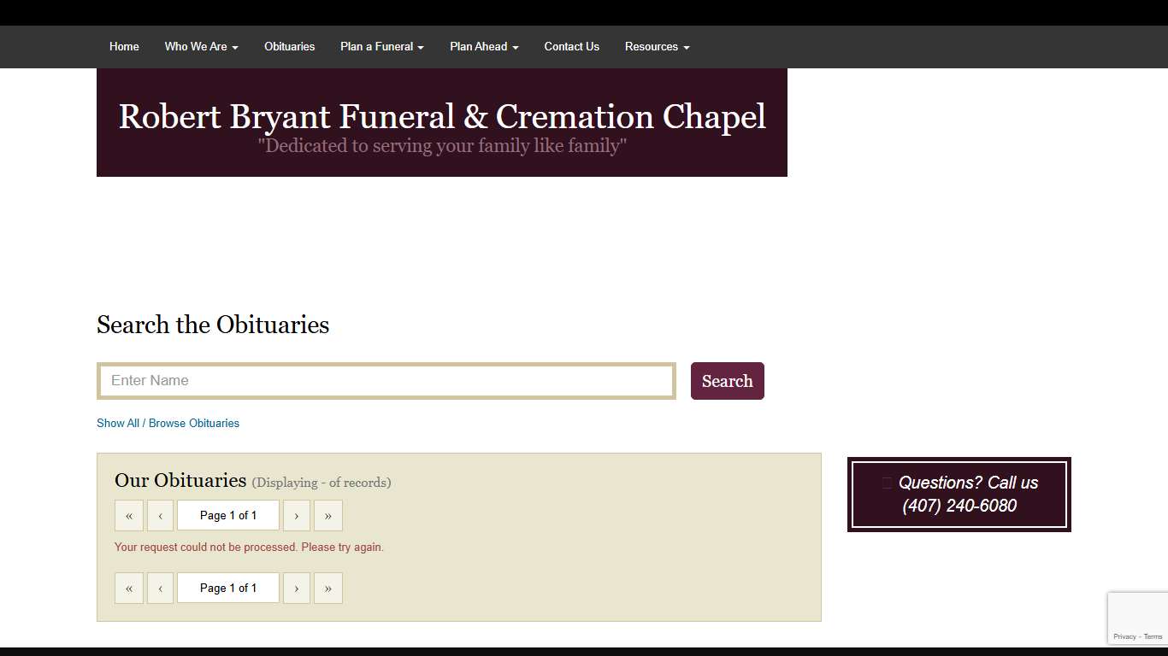Navigate to the Obituaries page
1168x656 pixels.
(x=289, y=46)
